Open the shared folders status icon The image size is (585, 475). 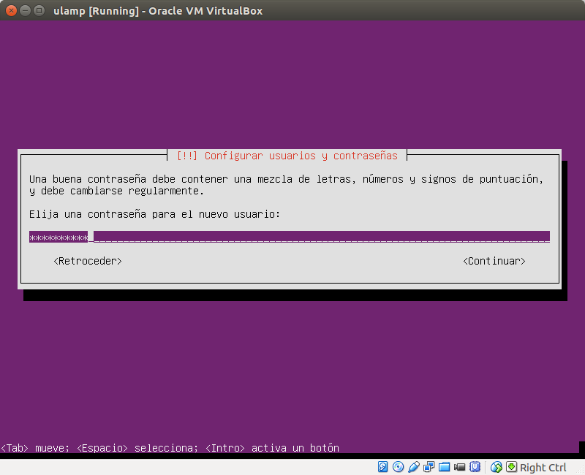[443, 467]
